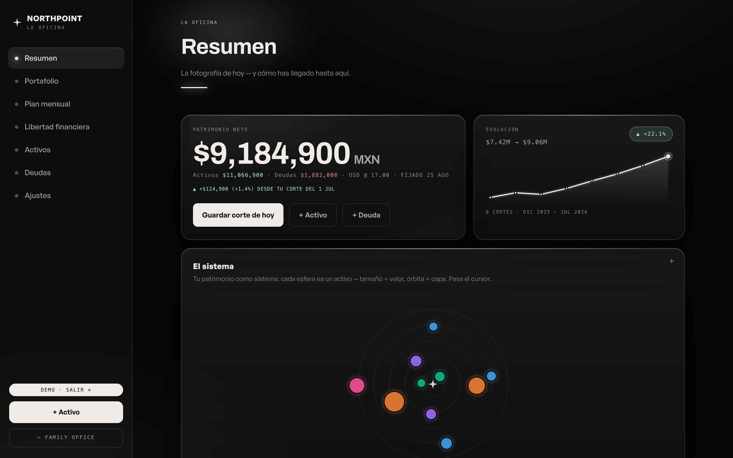Image resolution: width=733 pixels, height=458 pixels.
Task: Click the El sistema heading
Action: [x=213, y=266]
